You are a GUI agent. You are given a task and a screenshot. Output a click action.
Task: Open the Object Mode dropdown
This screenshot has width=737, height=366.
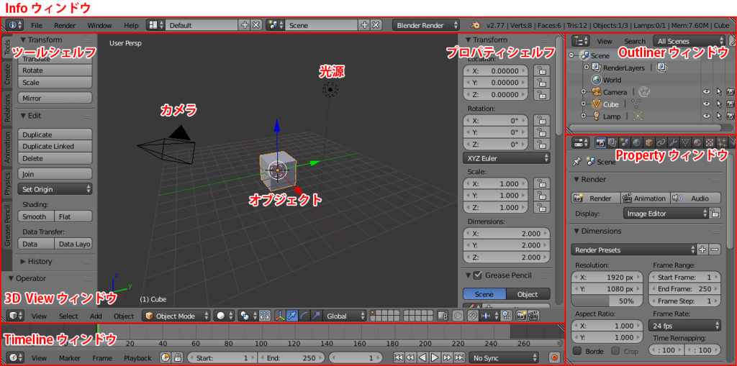[176, 316]
